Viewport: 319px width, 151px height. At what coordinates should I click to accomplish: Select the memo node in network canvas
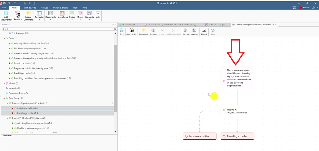pos(237,78)
